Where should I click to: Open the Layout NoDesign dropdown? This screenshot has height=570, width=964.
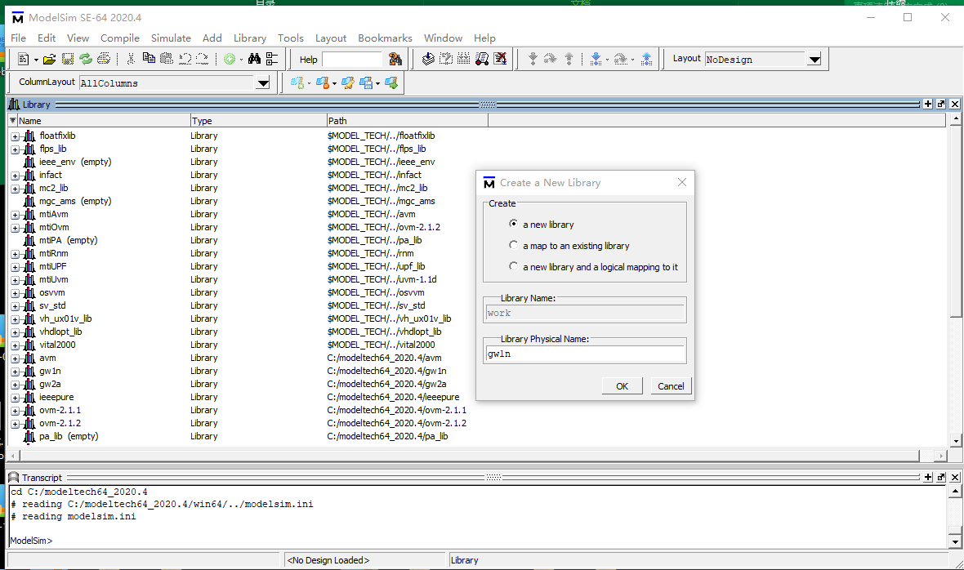coord(814,60)
